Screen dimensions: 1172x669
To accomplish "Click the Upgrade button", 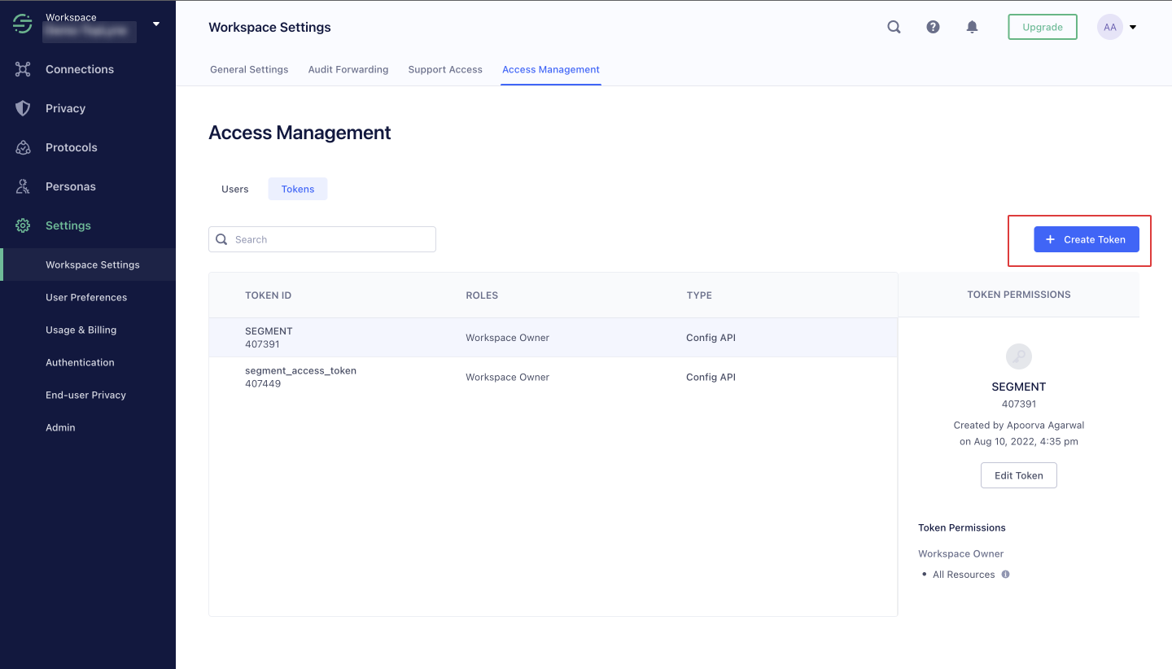I will point(1042,27).
